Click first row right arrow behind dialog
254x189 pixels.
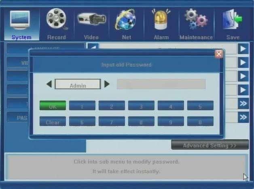coord(243,48)
